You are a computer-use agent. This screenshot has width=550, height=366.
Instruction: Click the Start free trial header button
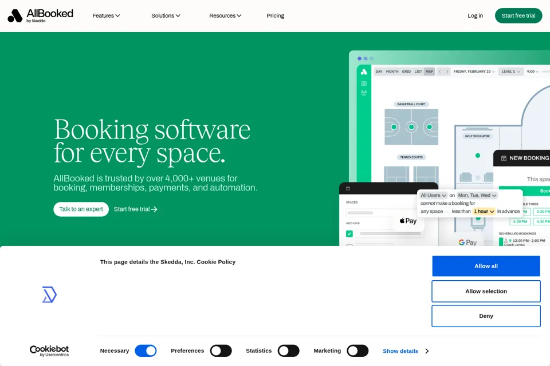[x=518, y=16]
